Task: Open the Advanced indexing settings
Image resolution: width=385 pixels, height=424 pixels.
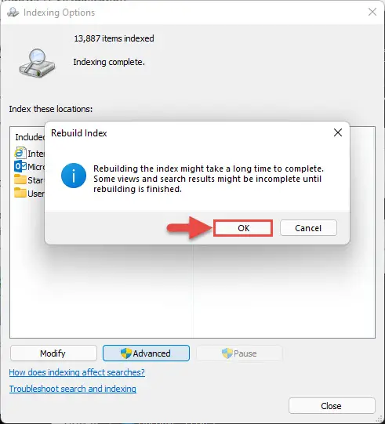Action: (146, 353)
